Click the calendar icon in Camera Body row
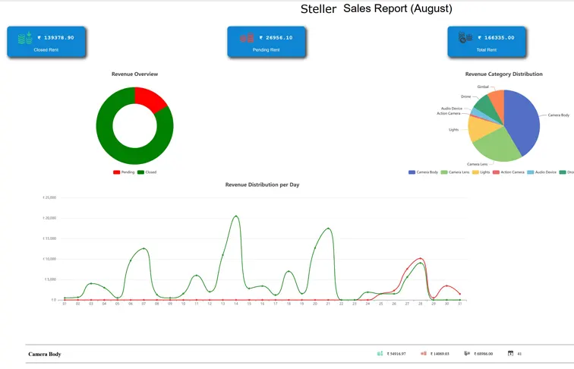This screenshot has height=369, width=574. click(x=510, y=354)
